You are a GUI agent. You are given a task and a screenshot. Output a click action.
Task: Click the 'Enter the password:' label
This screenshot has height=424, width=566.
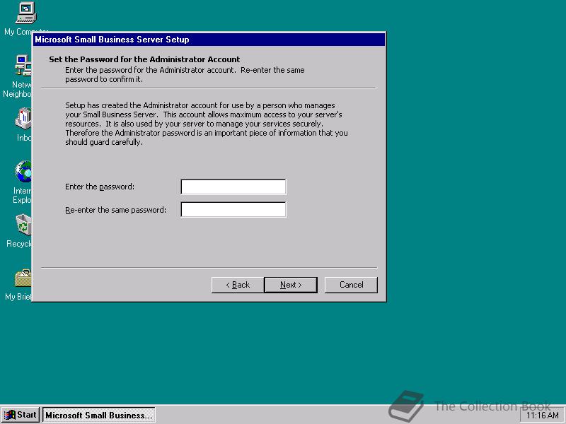coord(100,187)
